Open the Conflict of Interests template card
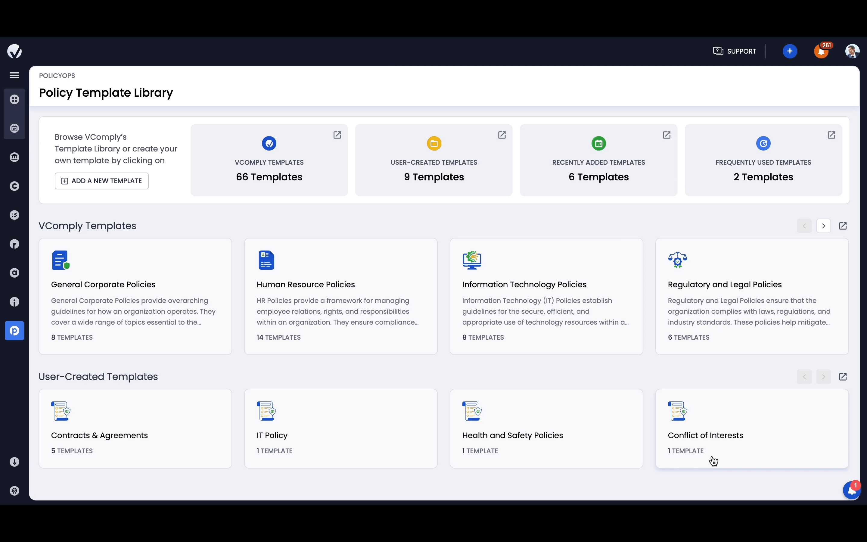The image size is (867, 542). (752, 429)
